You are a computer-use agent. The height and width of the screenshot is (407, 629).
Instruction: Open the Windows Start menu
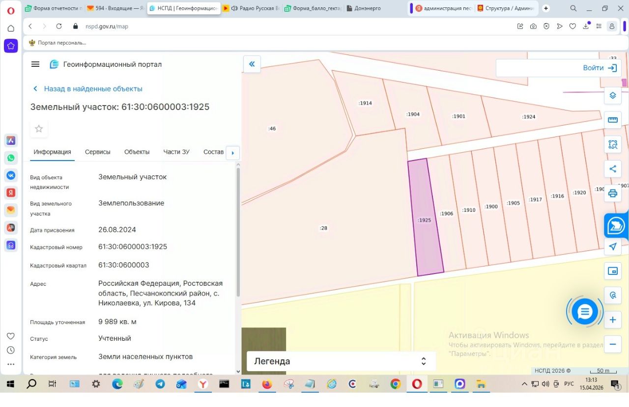tap(10, 384)
